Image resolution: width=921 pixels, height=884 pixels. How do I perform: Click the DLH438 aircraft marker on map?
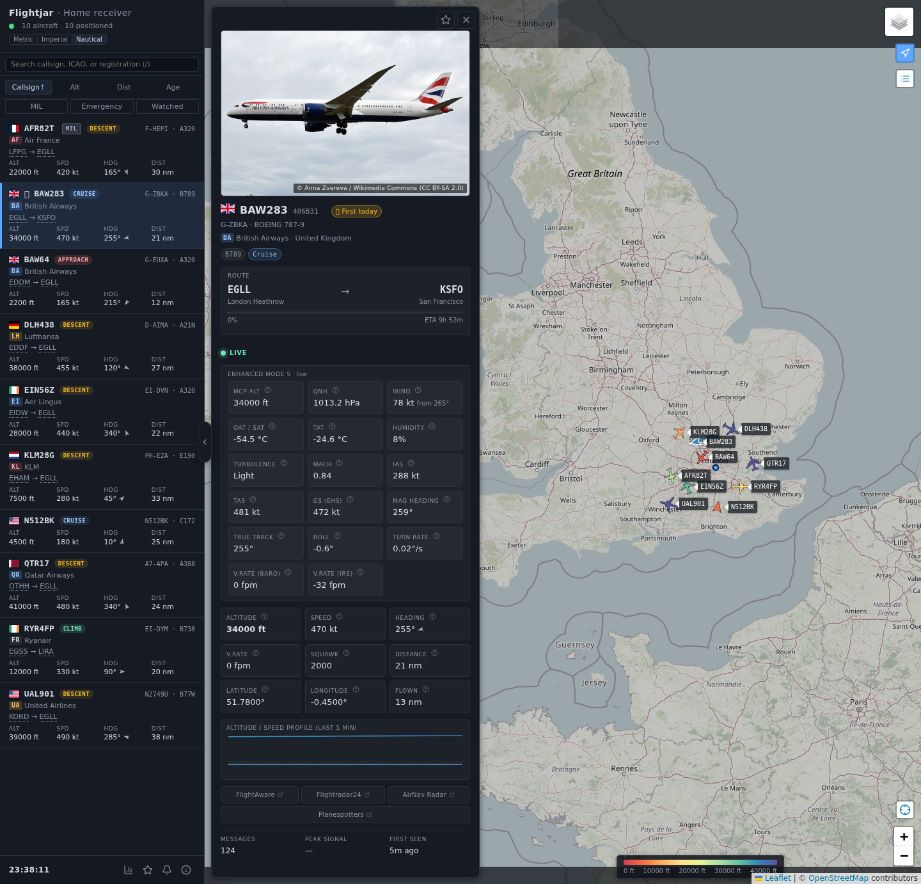[x=730, y=429]
